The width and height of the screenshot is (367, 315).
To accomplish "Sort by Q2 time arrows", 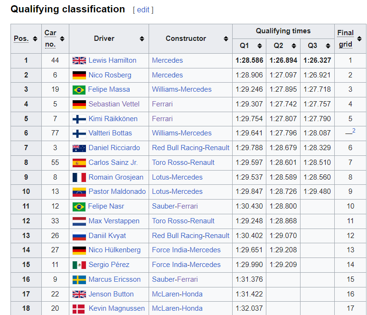I will (x=294, y=46).
